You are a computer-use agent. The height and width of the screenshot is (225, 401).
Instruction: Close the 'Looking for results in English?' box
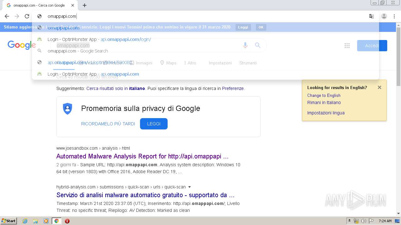379,87
